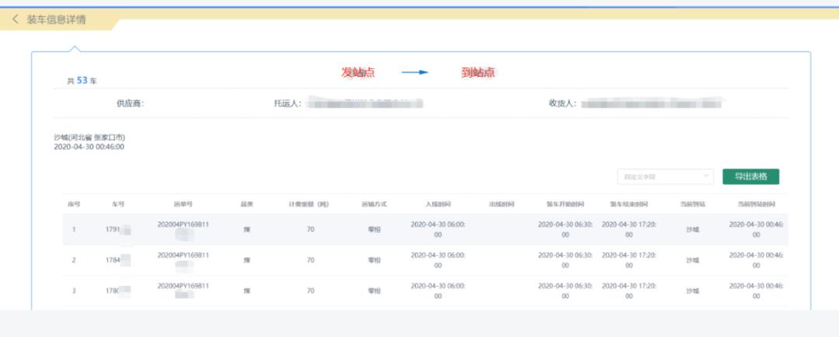Click row 2 当前到站时间 2020-04-30 00:46:00
The image size is (839, 337).
756,260
